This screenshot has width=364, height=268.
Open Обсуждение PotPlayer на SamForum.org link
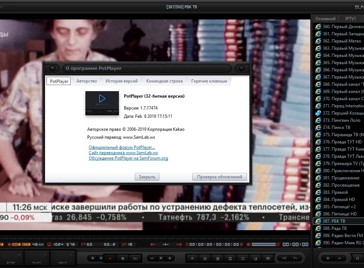pyautogui.click(x=128, y=158)
